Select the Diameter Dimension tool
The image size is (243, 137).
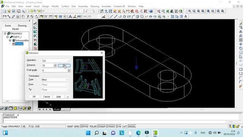[32, 16]
